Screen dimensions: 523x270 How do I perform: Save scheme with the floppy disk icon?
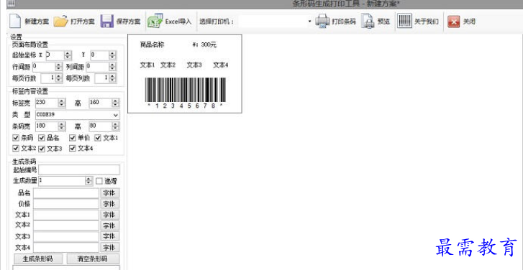click(106, 22)
